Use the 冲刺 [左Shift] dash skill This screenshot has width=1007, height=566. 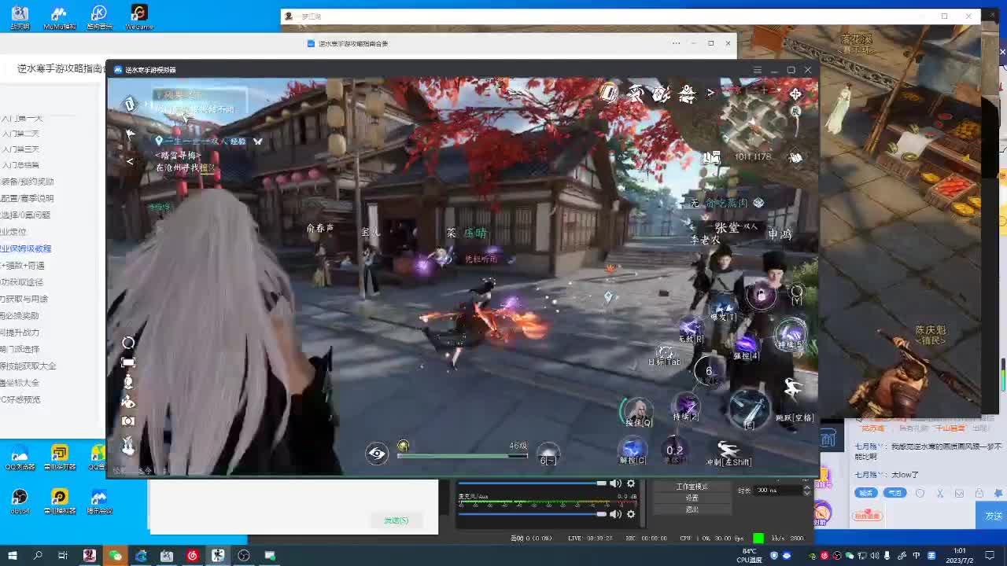click(x=729, y=452)
